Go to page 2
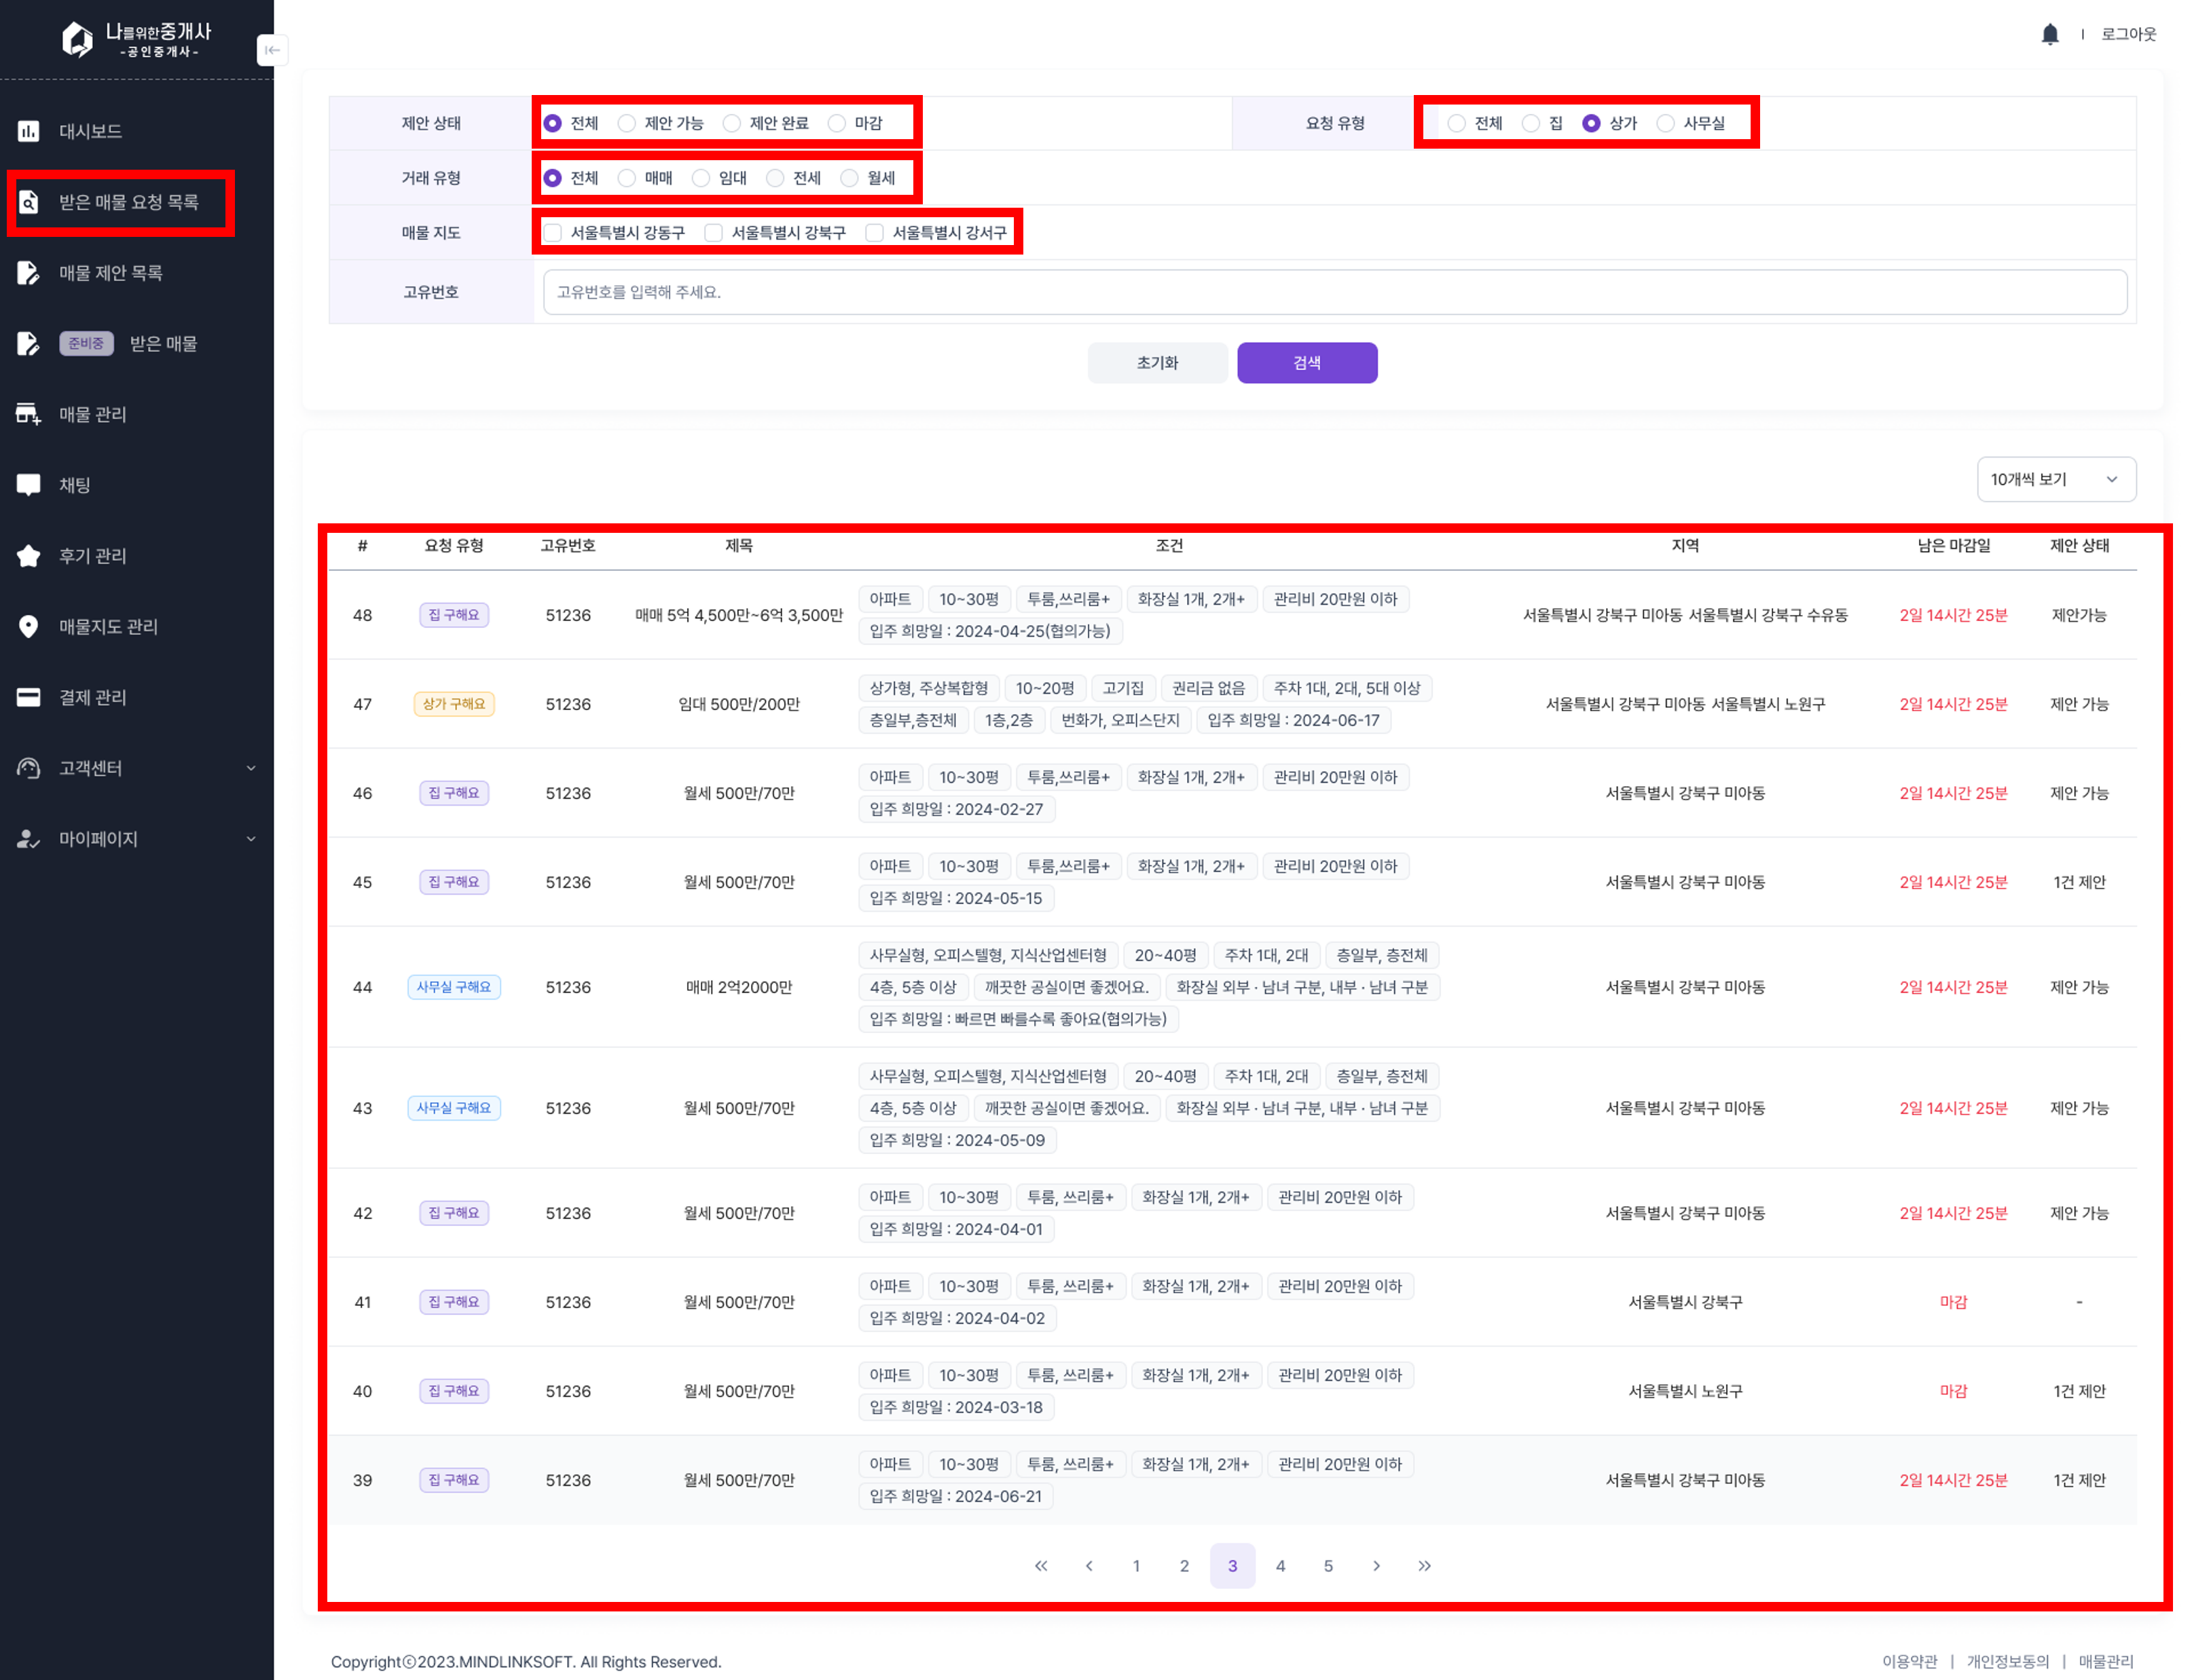This screenshot has width=2192, height=1680. pyautogui.click(x=1184, y=1566)
